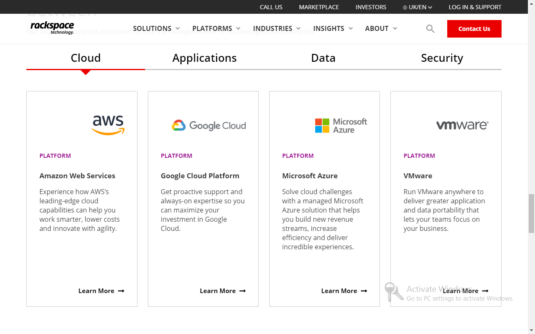Viewport: 535px width, 334px height.
Task: Switch to the Data tab
Action: (323, 58)
